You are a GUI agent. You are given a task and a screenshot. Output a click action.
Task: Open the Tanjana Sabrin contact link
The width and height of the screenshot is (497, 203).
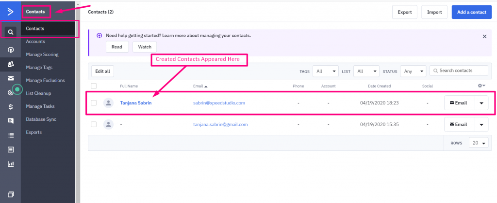point(136,102)
